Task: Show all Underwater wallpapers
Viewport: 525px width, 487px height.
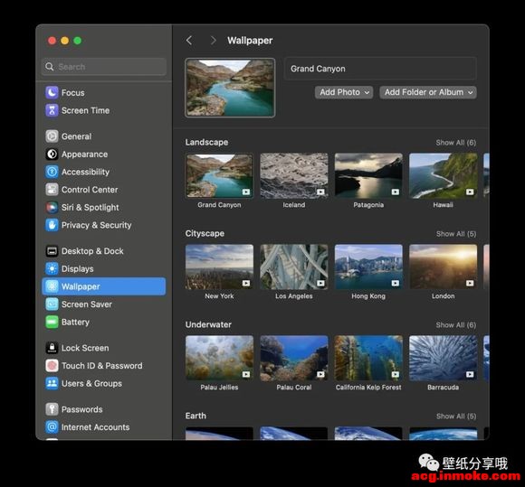Action: [455, 325]
